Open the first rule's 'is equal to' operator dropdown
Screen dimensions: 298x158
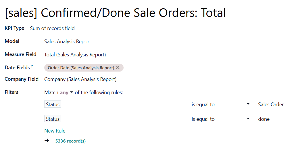coord(220,104)
